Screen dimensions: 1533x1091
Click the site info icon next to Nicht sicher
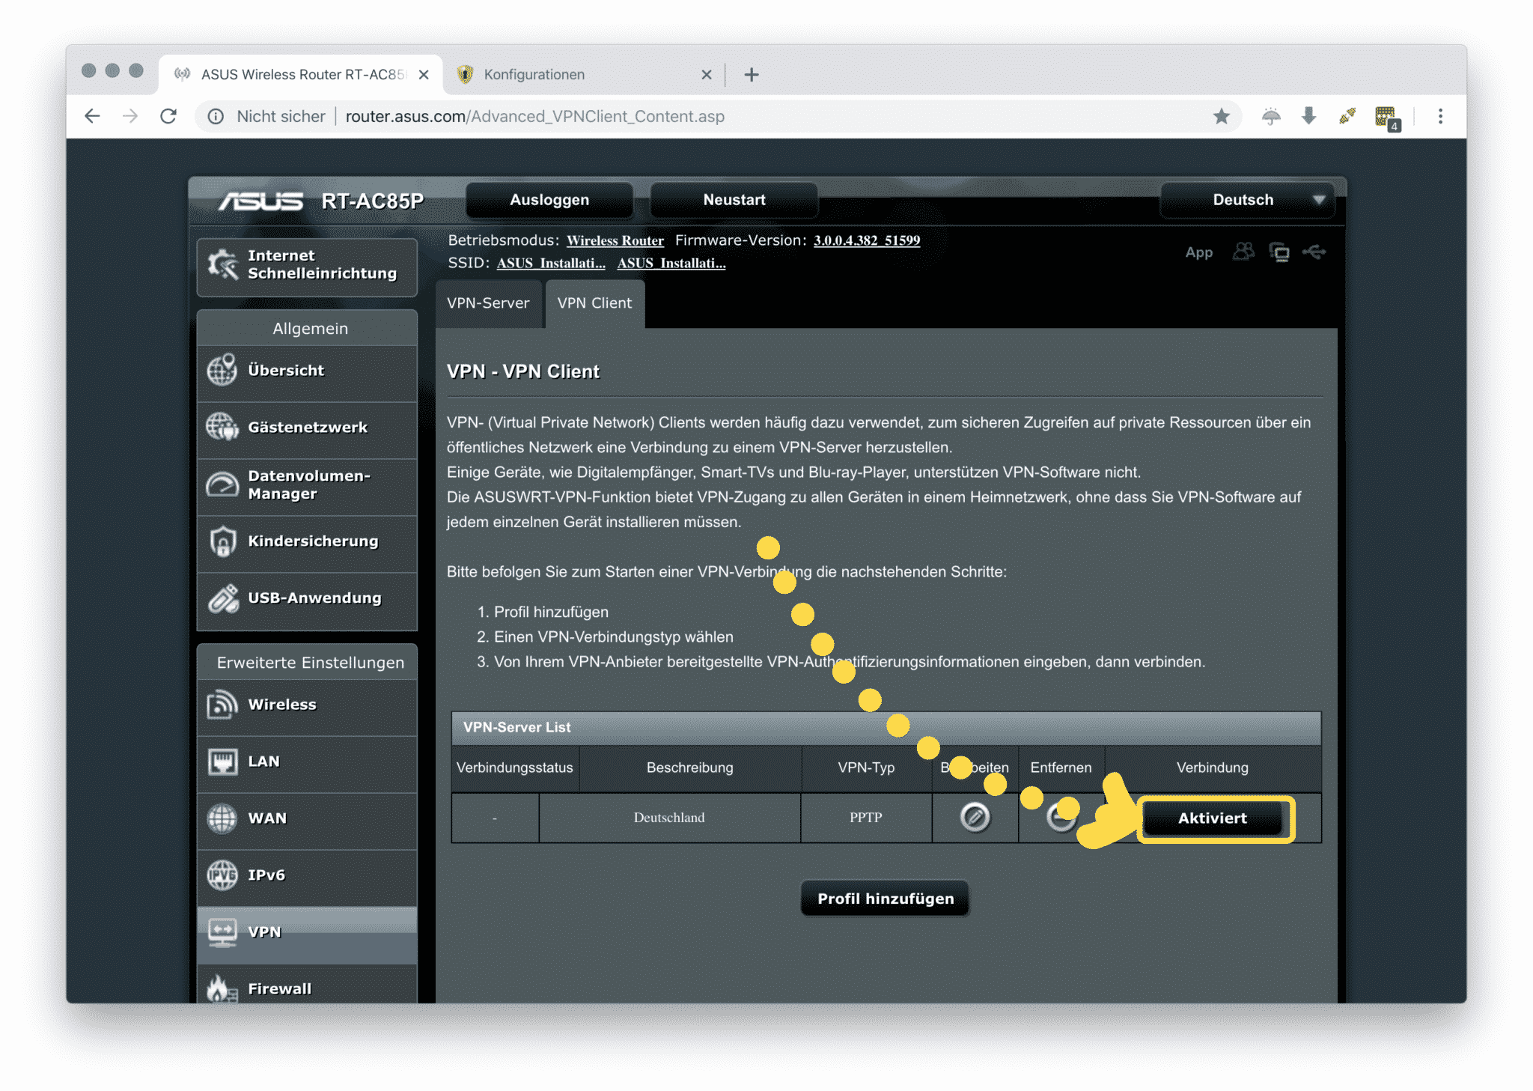coord(216,116)
